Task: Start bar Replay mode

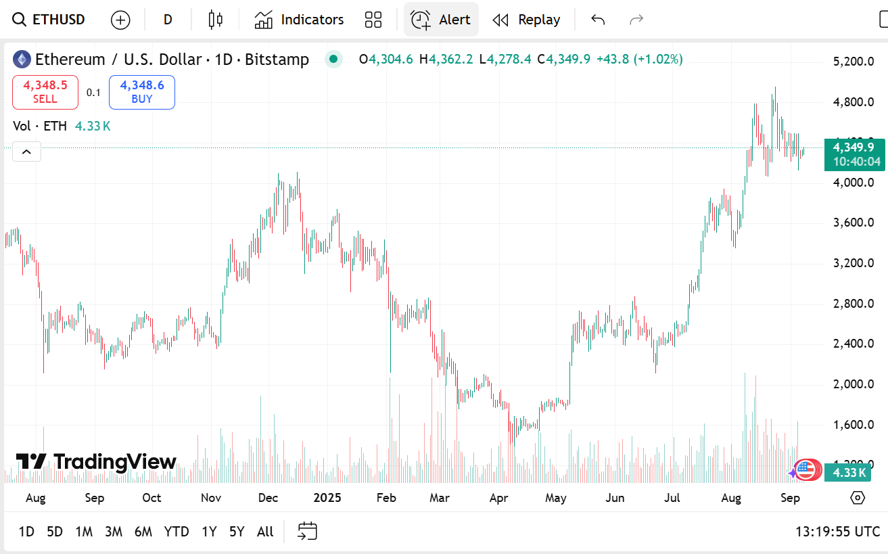Action: tap(526, 20)
